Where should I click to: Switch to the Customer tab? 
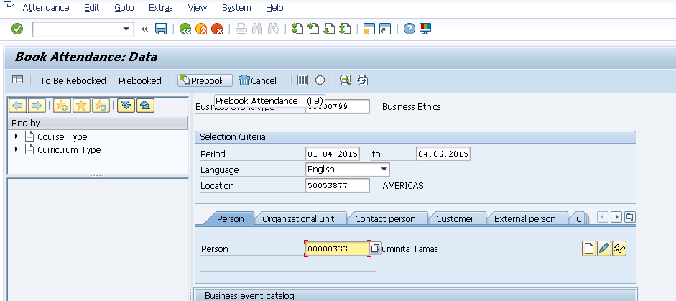click(x=455, y=218)
